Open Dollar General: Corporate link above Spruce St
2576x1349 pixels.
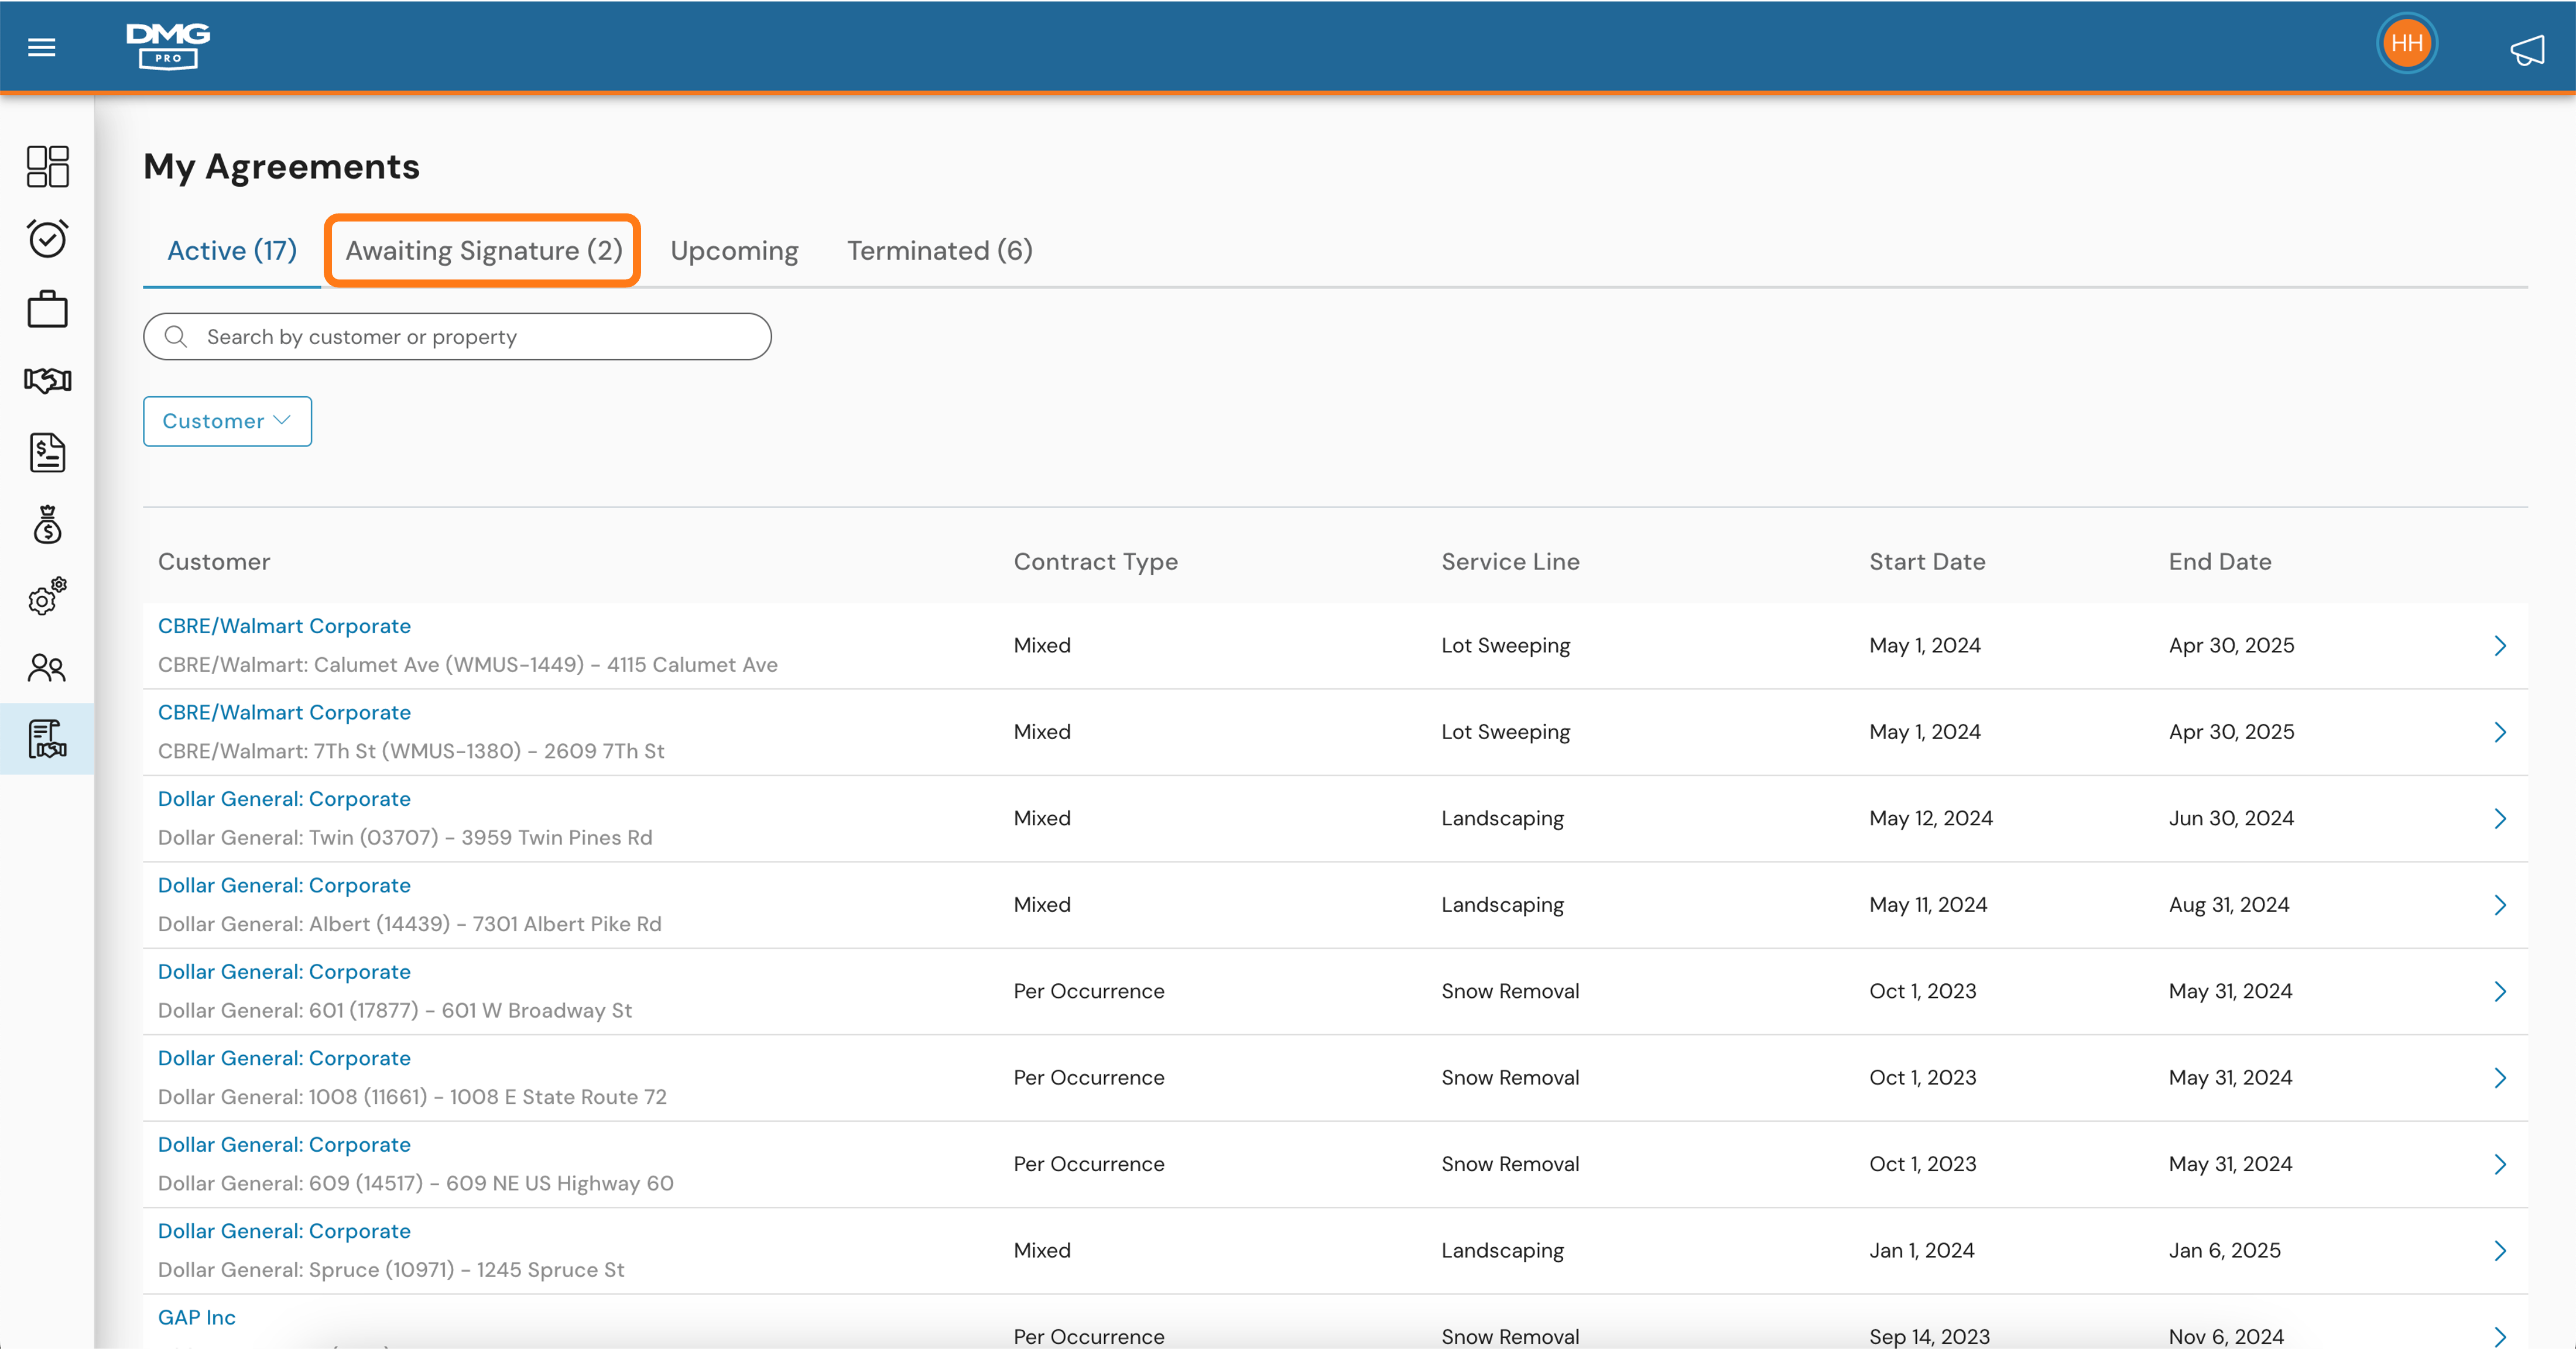pyautogui.click(x=284, y=1231)
